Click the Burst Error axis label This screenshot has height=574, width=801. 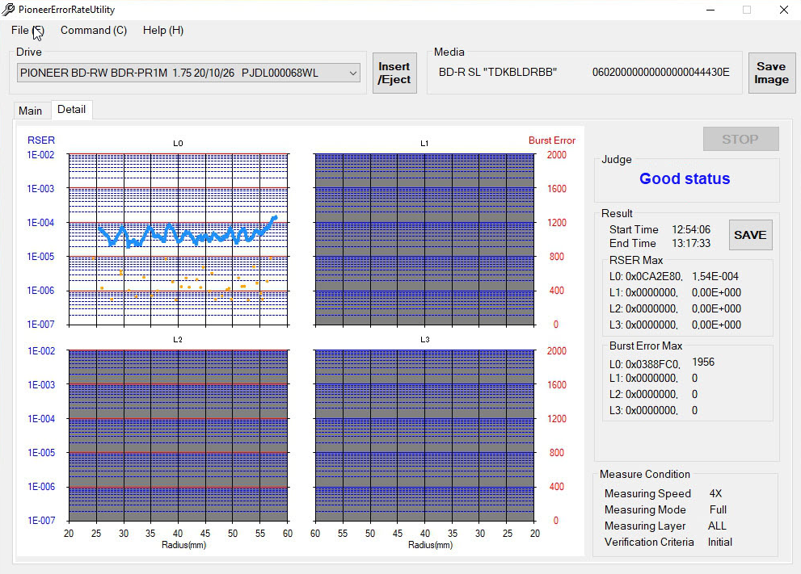(x=552, y=140)
